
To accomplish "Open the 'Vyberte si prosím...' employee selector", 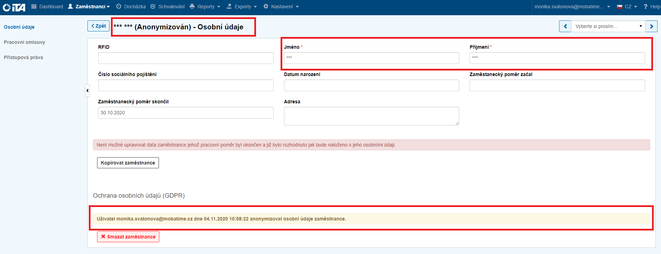I will click(608, 26).
